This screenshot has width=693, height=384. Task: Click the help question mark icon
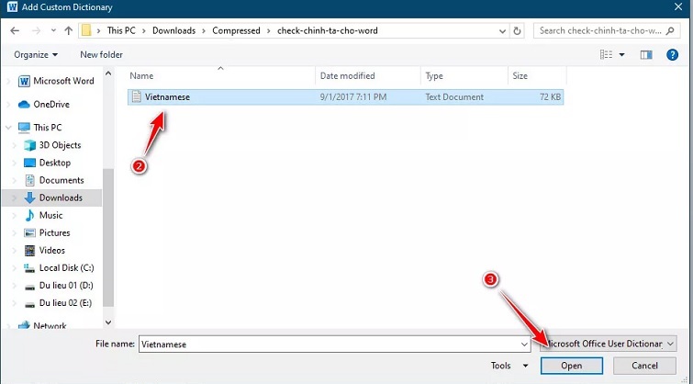[x=675, y=55]
